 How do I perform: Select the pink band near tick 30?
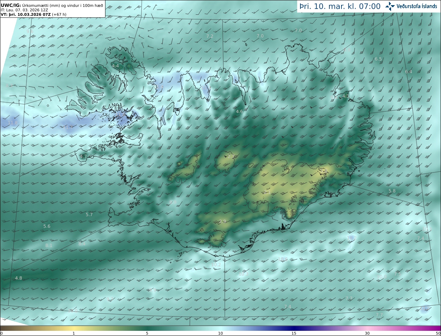367,328
